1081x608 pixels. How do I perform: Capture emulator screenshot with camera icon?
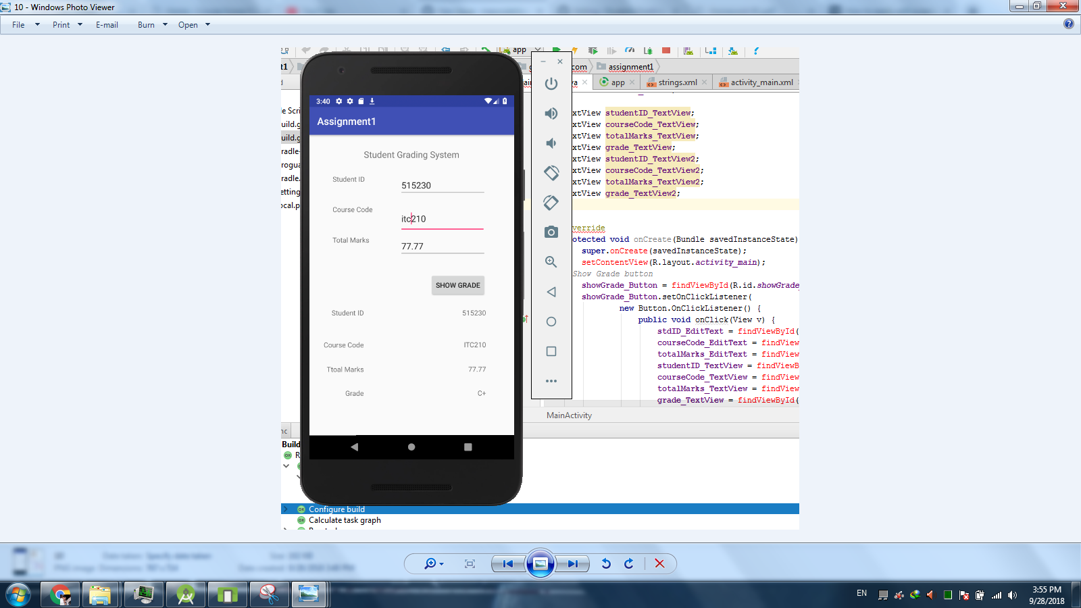(x=551, y=232)
